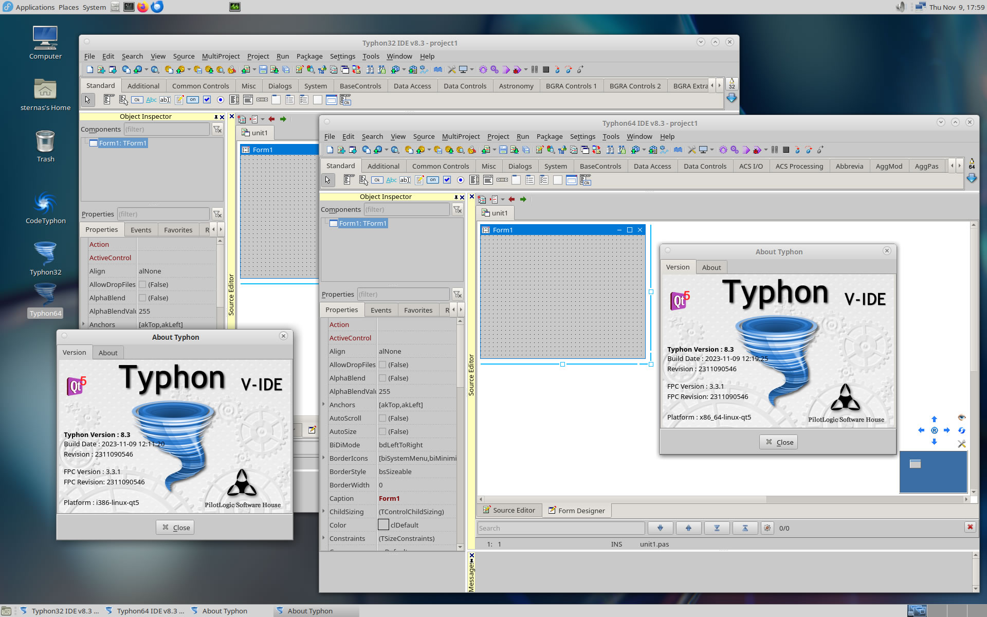Open dropdown next to monitor icon in Typhon64 toolbar
This screenshot has height=617, width=987.
[x=712, y=150]
